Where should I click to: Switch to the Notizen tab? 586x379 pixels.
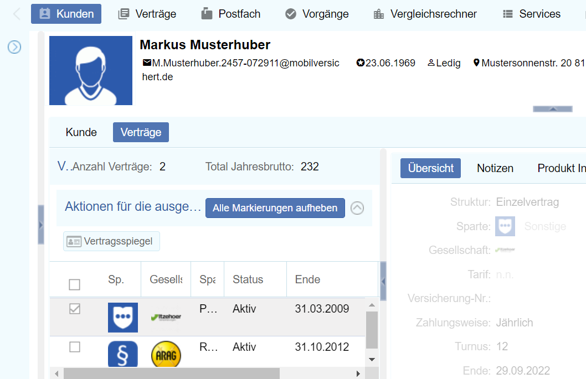(495, 168)
